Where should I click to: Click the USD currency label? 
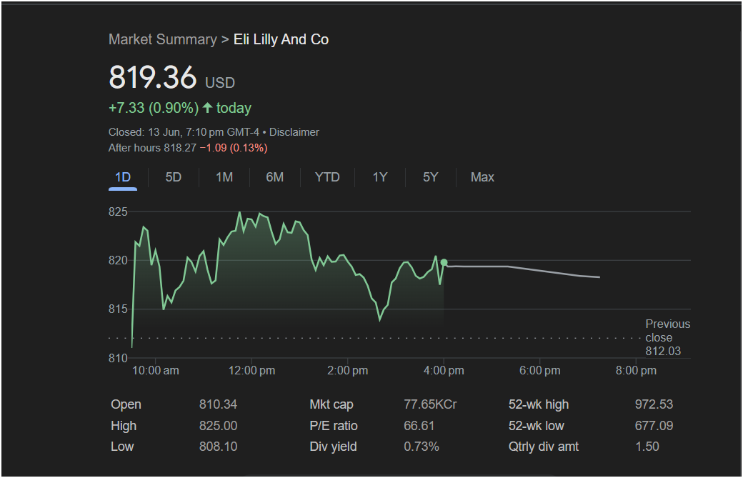click(x=220, y=83)
